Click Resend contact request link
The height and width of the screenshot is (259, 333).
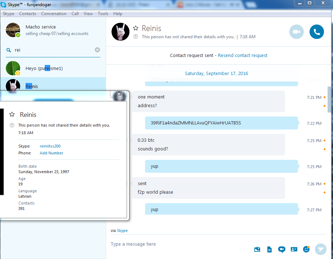(242, 56)
